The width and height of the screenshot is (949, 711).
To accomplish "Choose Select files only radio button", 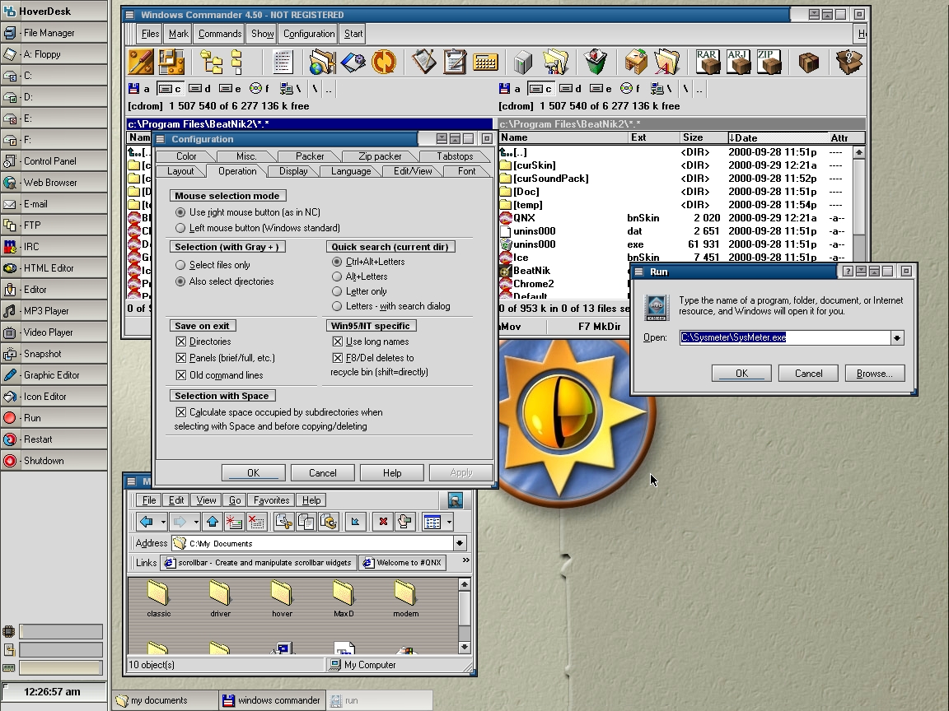I will click(180, 265).
